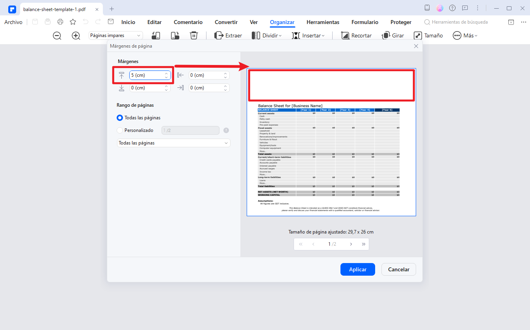Image resolution: width=530 pixels, height=330 pixels.
Task: Switch to the Organizar tab
Action: point(282,22)
